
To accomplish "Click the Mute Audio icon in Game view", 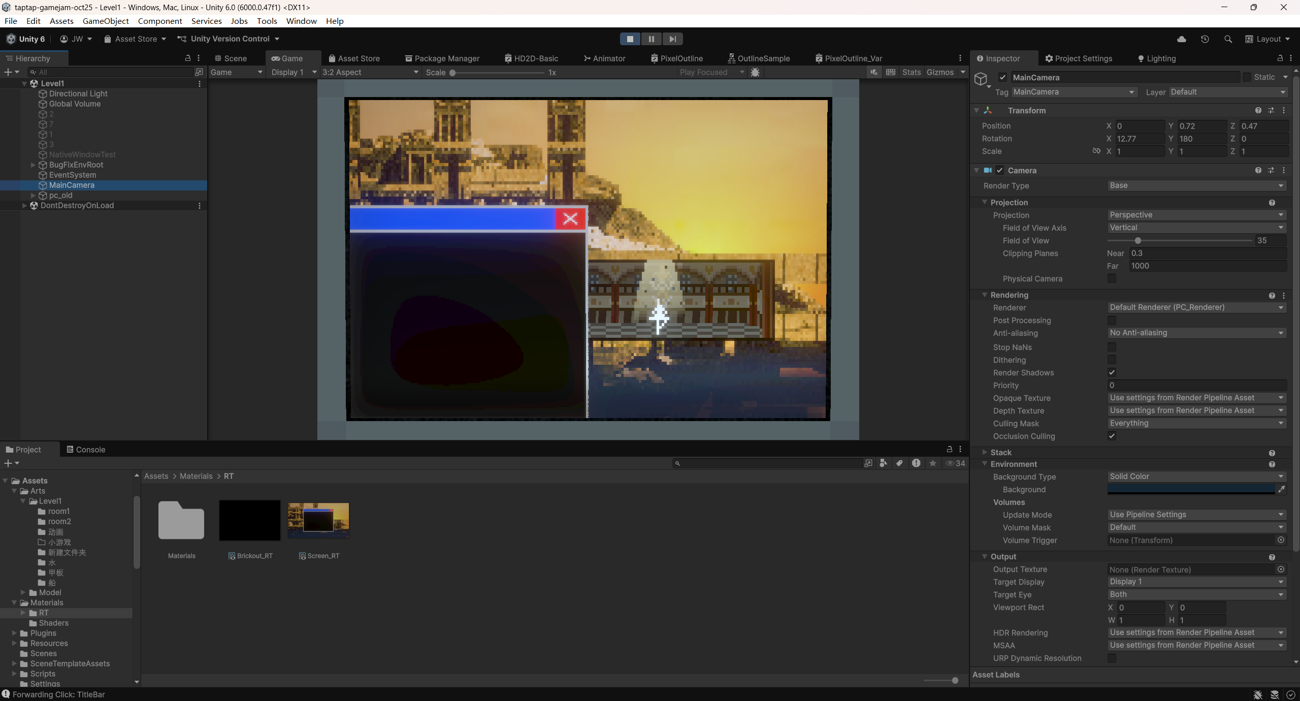I will pyautogui.click(x=873, y=72).
